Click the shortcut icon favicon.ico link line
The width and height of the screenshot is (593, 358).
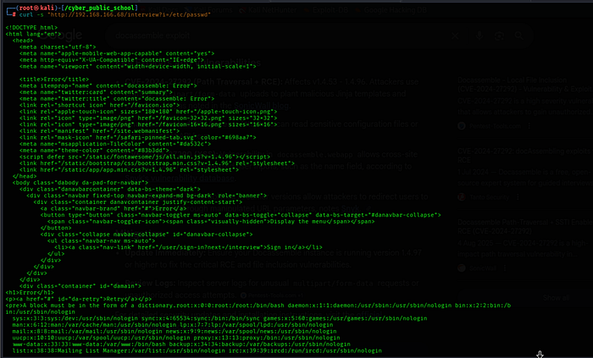(x=99, y=105)
